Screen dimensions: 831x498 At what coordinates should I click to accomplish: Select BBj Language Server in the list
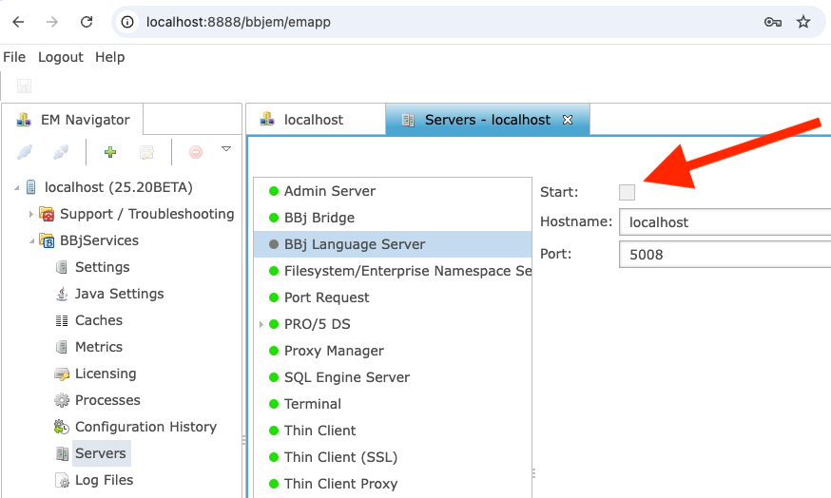(392, 244)
